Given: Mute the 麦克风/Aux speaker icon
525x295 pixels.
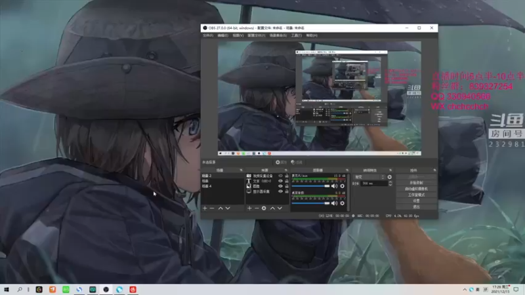Looking at the screenshot, I should tap(334, 186).
